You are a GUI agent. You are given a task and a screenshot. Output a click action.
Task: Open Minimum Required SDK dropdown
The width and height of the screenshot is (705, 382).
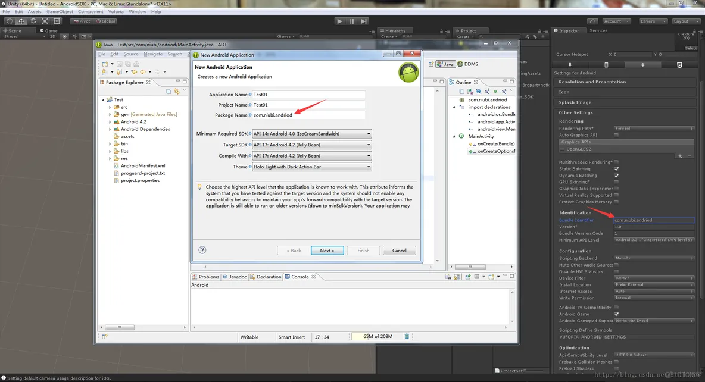[311, 133]
